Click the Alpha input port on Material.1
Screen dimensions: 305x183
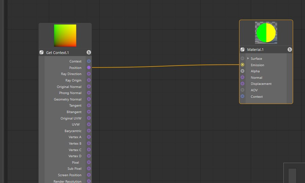click(x=242, y=71)
